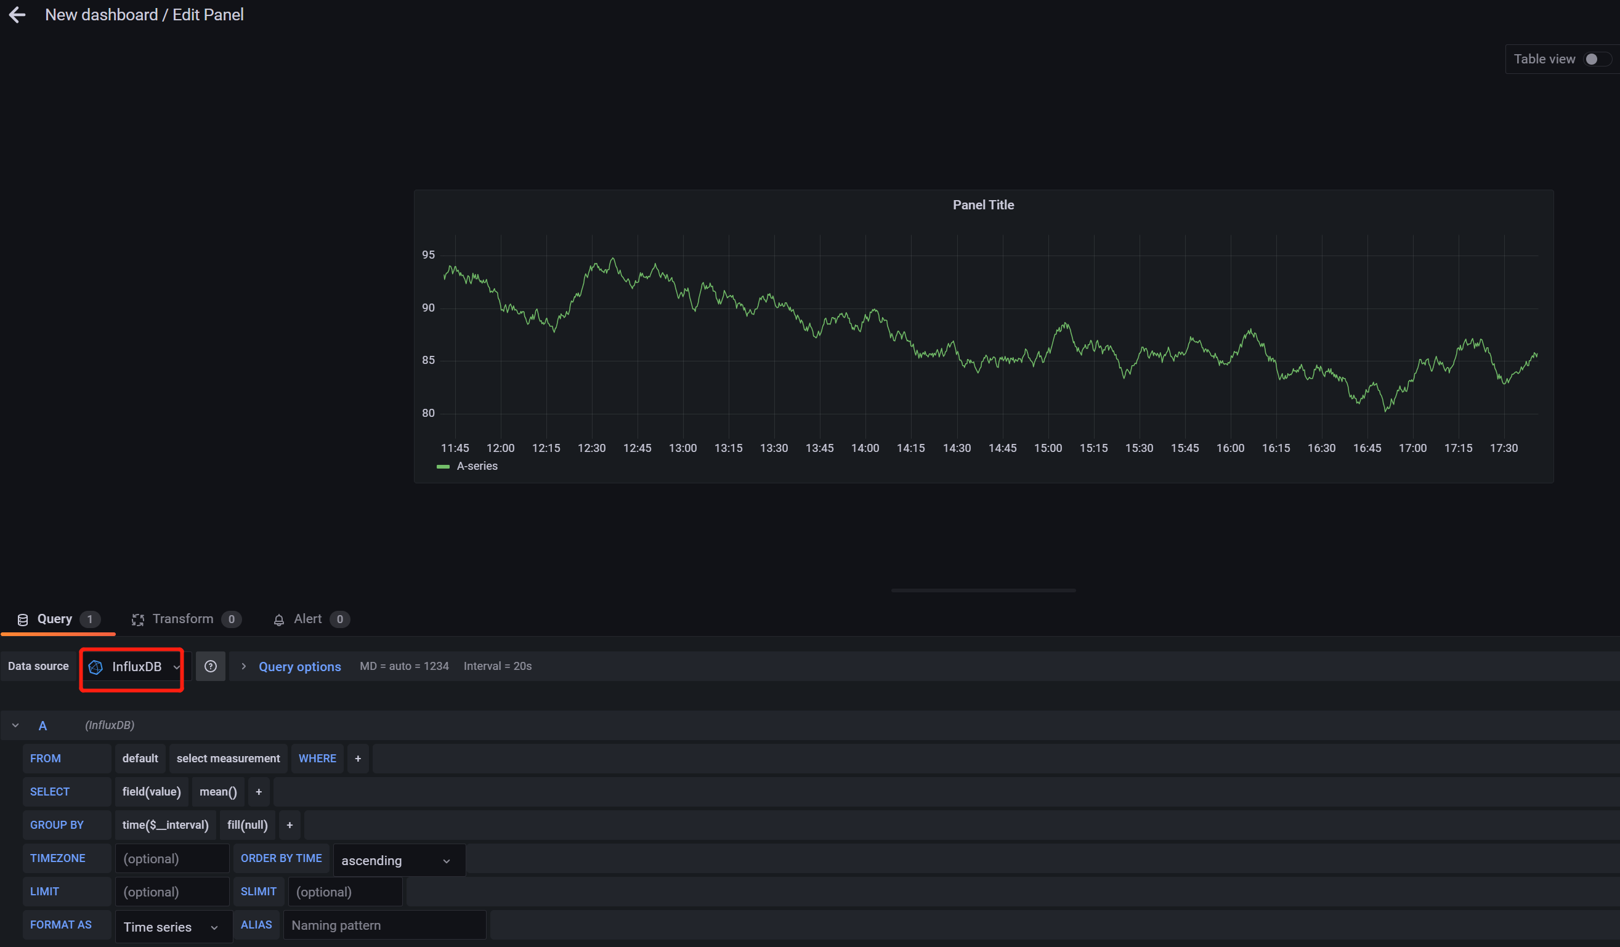Open the InfluxDB data source dropdown
The width and height of the screenshot is (1620, 947).
pyautogui.click(x=136, y=667)
